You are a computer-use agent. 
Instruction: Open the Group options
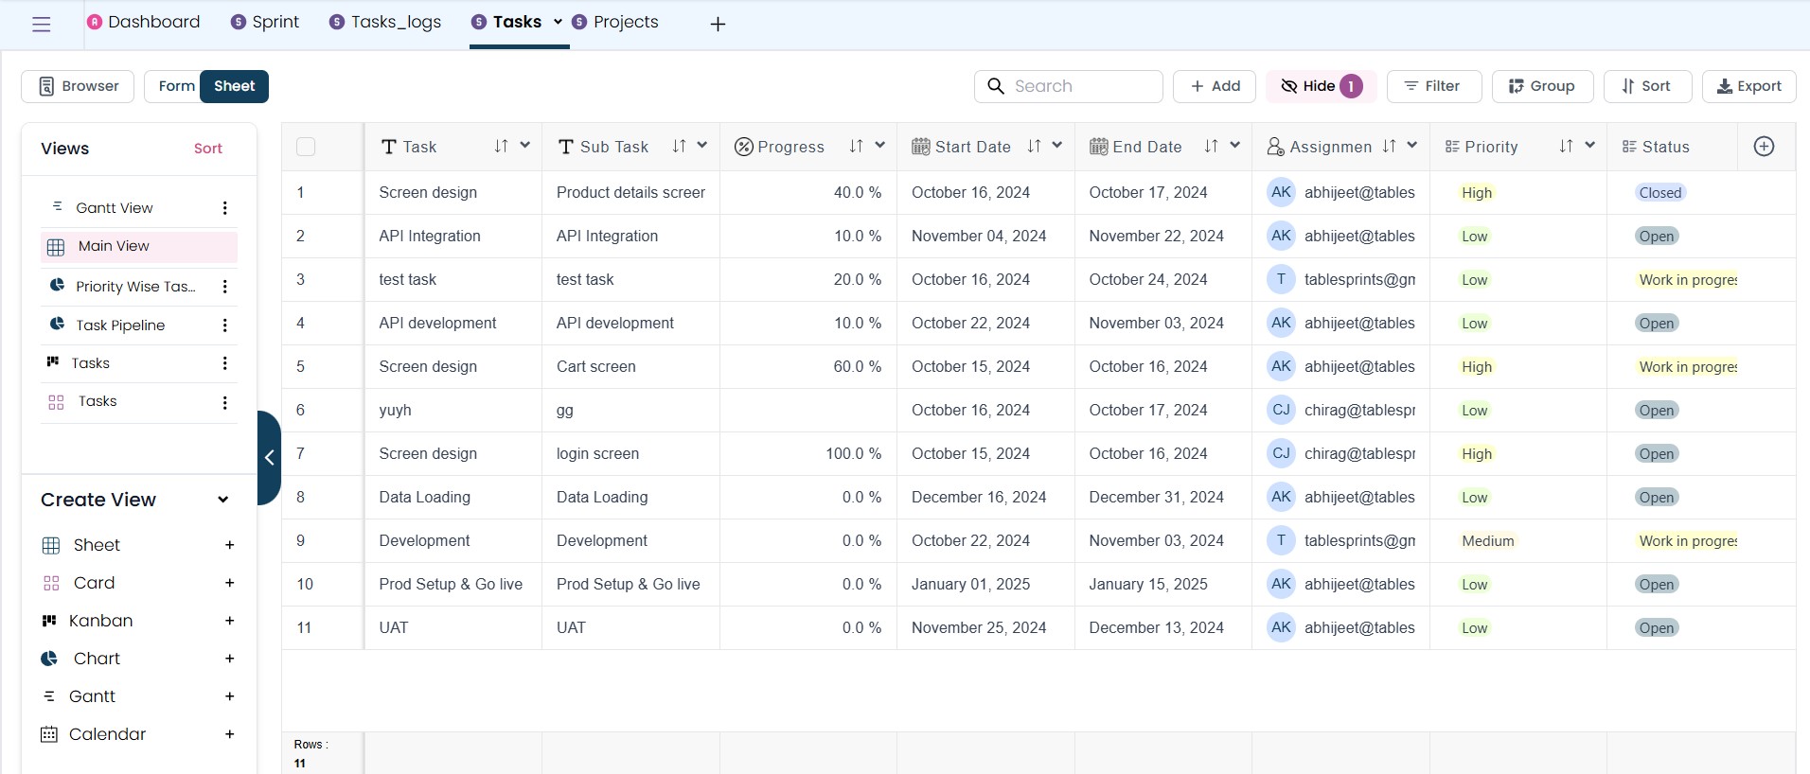coord(1543,86)
